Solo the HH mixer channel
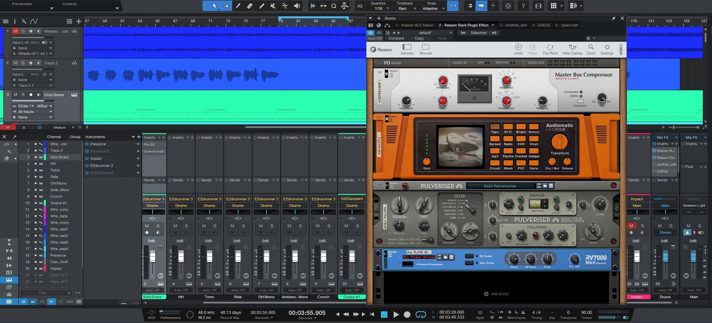 (x=186, y=226)
